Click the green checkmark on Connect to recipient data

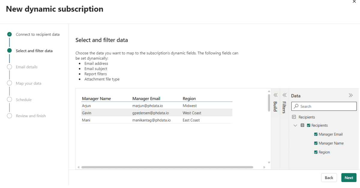coord(9,34)
